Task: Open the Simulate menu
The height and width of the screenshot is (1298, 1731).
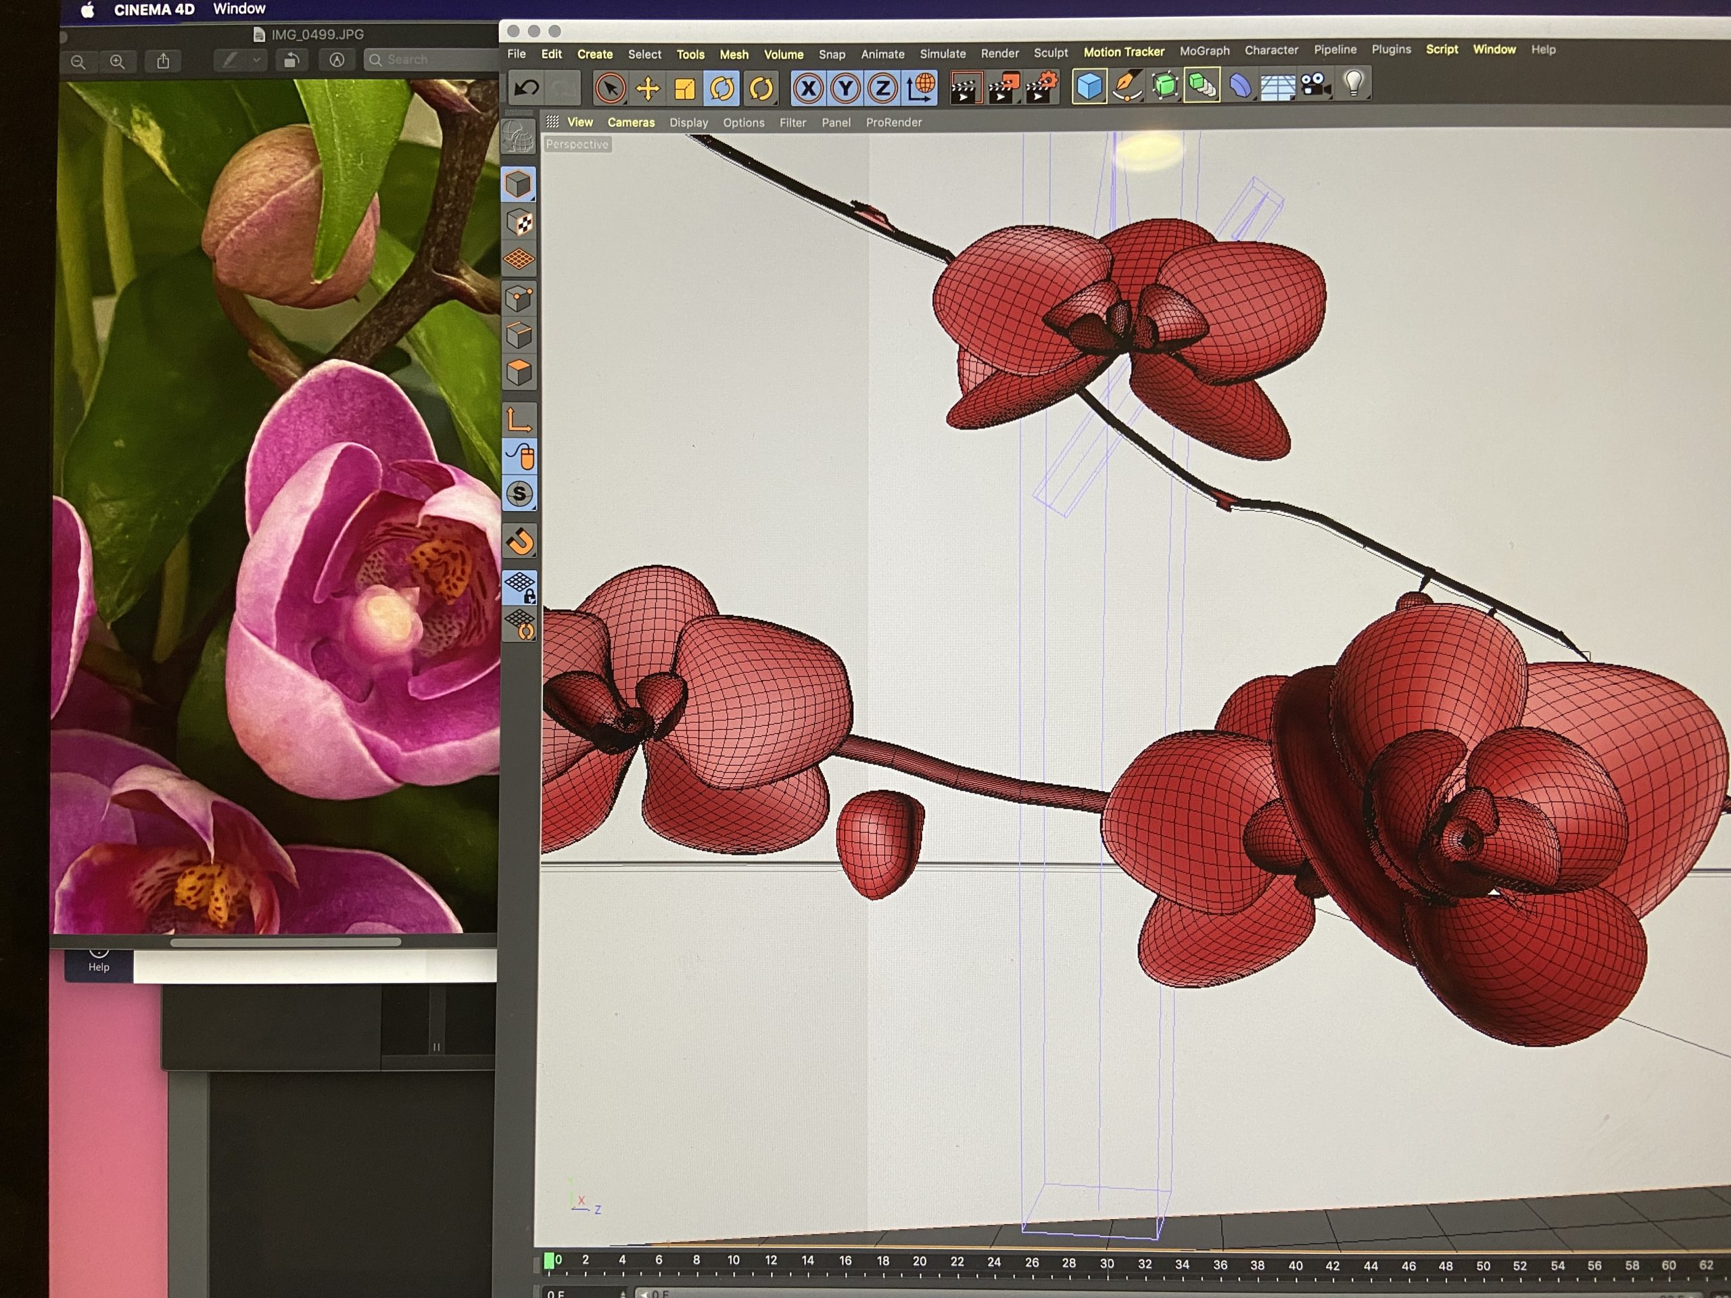Action: 942,54
